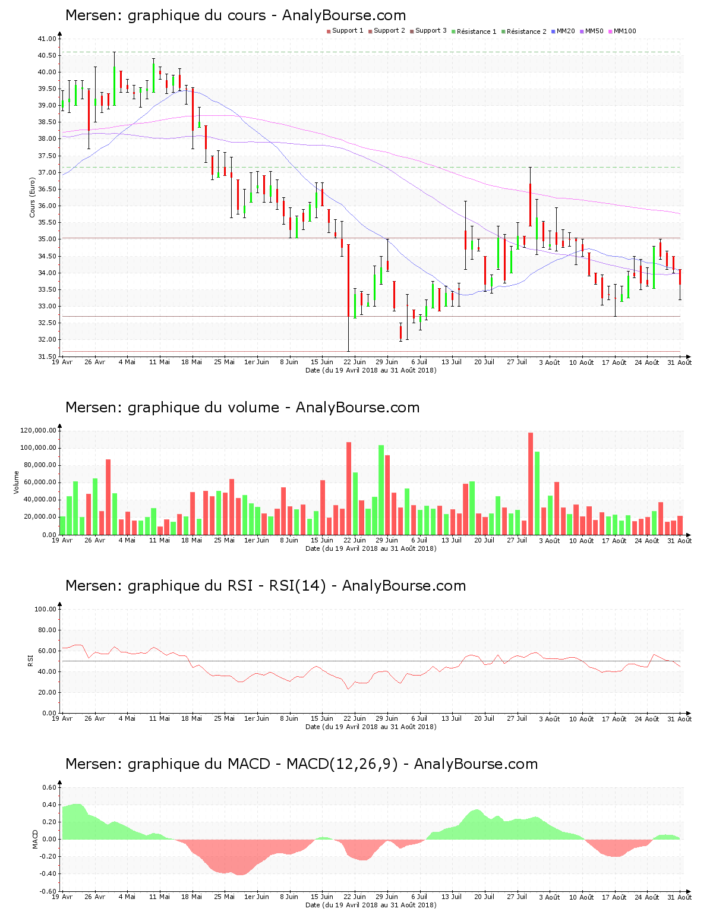Image resolution: width=713 pixels, height=921 pixels.
Task: Click the 32.50 price axis value
Action: [47, 323]
